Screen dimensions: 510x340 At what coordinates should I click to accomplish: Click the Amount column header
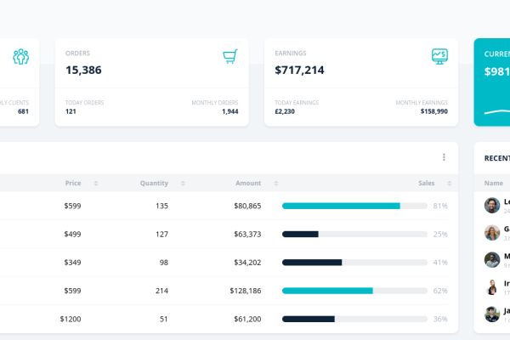pyautogui.click(x=248, y=184)
